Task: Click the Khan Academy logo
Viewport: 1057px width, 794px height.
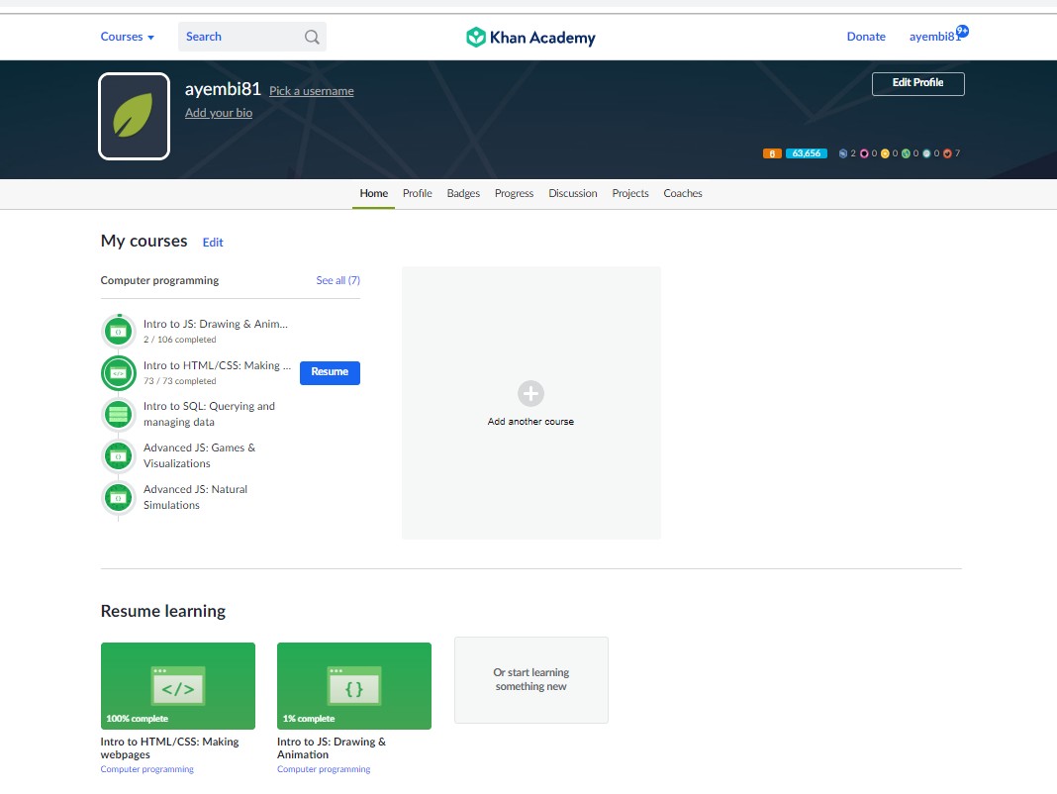Action: click(x=530, y=37)
